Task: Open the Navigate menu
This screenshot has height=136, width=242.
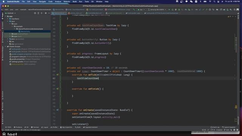Action: coord(42,2)
